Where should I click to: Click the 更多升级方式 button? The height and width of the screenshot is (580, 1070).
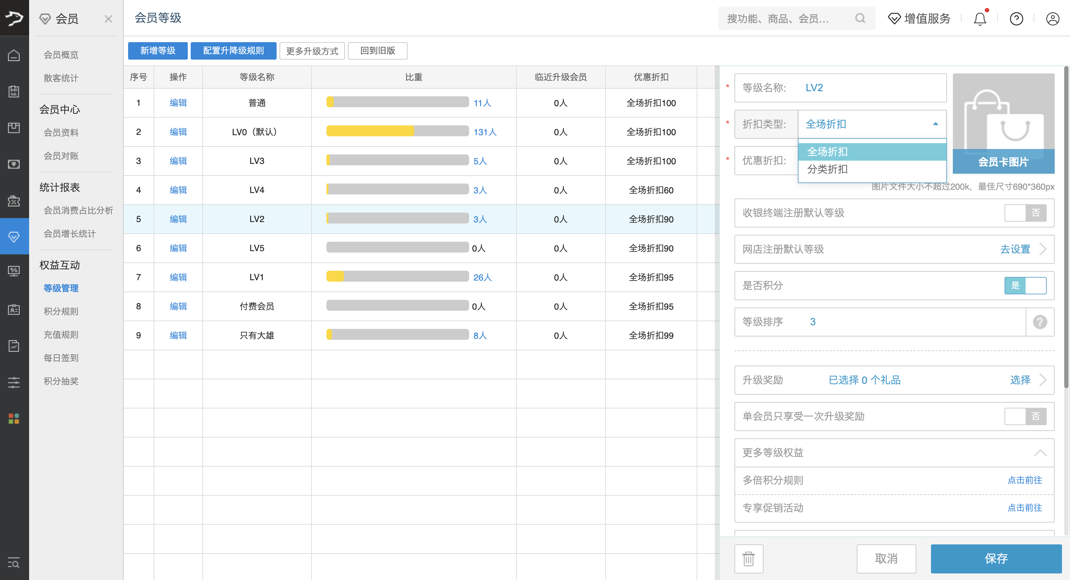[x=312, y=51]
